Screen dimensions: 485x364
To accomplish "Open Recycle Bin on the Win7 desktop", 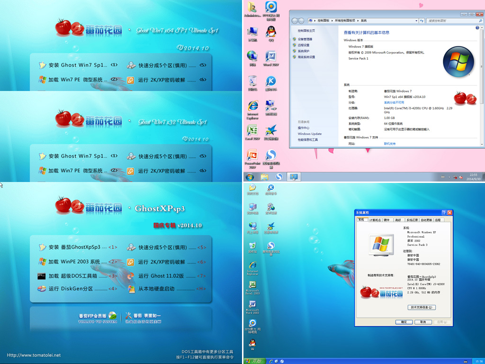I will (x=252, y=83).
